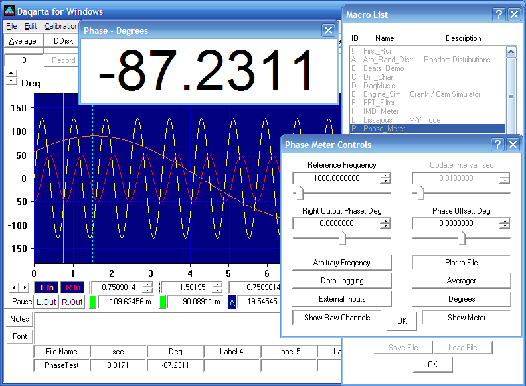Open the Edit menu
Image resolution: width=526 pixels, height=386 pixels.
click(x=31, y=26)
